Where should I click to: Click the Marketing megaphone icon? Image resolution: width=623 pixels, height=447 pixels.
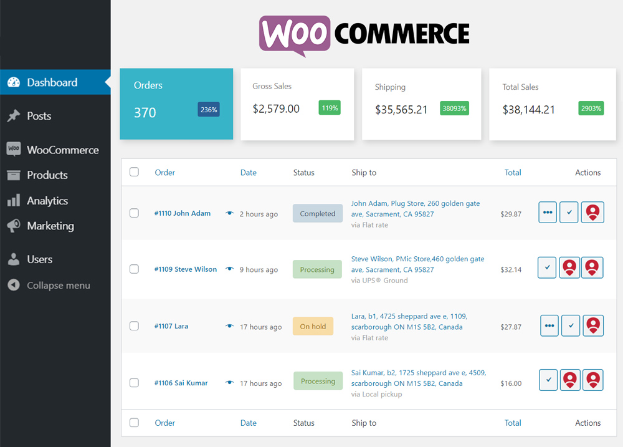[14, 226]
